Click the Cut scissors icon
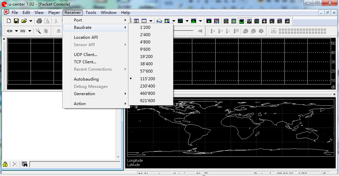 [56, 21]
